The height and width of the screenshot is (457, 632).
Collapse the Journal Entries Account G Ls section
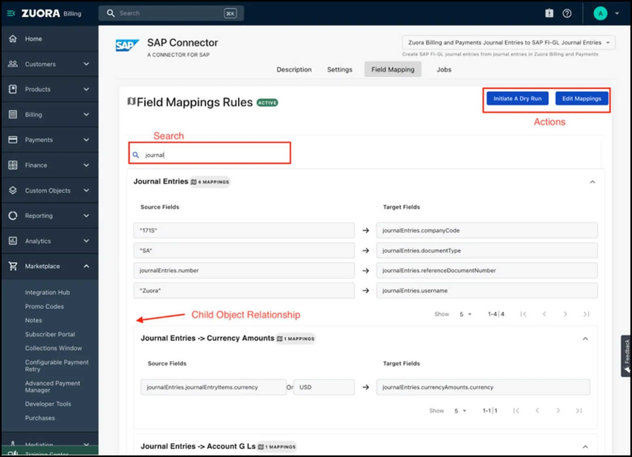[585, 446]
